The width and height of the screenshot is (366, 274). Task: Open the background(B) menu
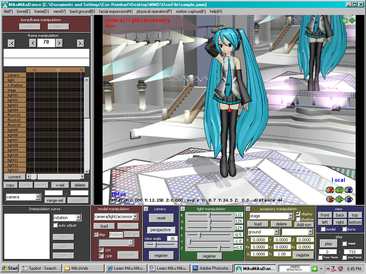click(83, 11)
